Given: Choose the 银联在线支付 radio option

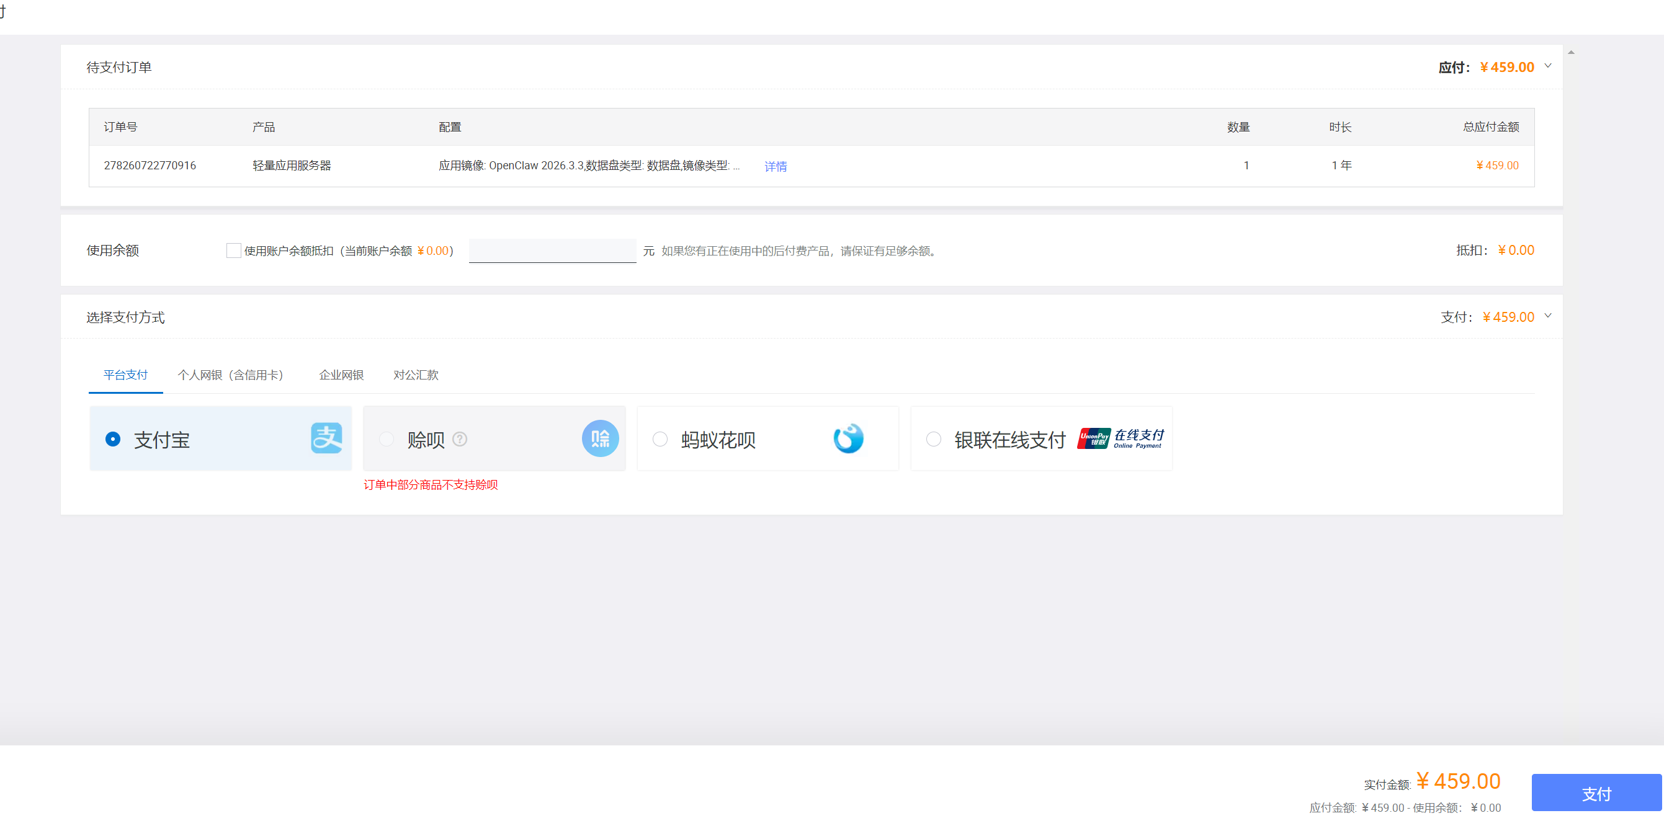Looking at the screenshot, I should click(933, 439).
